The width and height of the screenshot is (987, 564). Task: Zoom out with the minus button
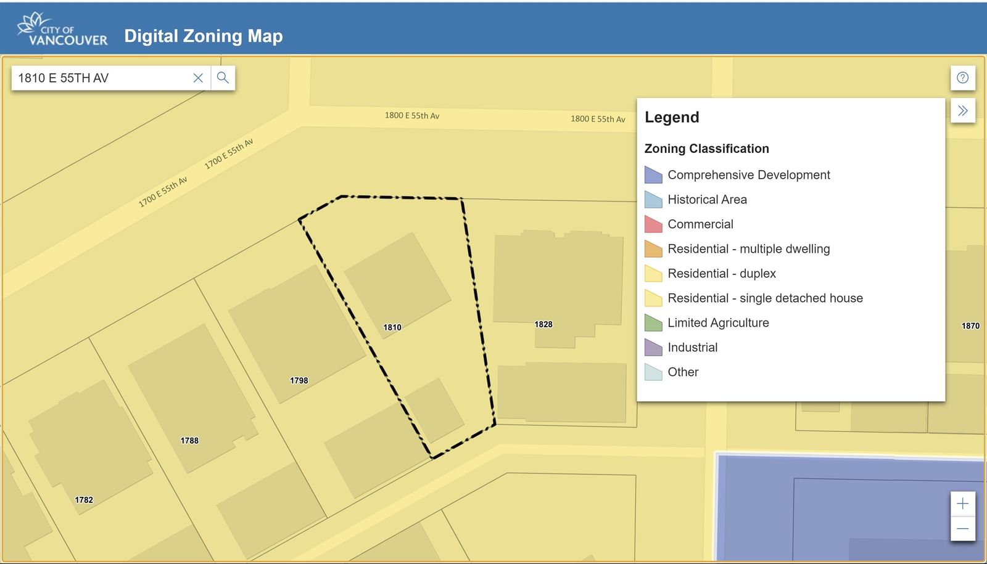click(x=962, y=529)
